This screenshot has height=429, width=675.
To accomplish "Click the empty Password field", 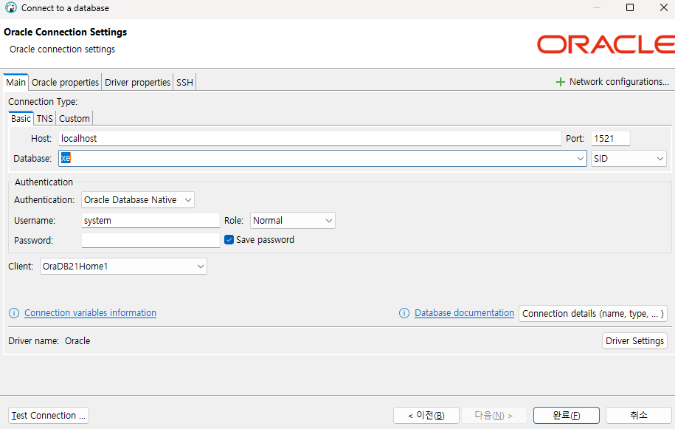I will point(150,241).
